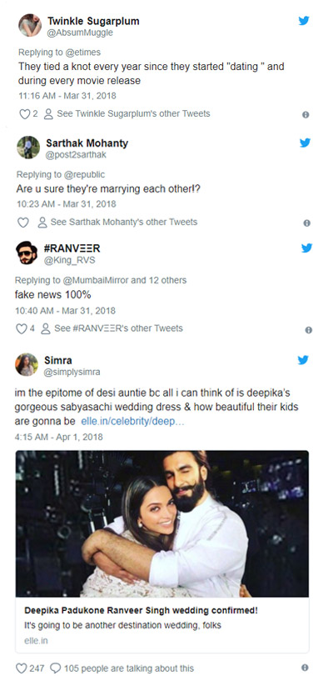333x676 pixels.
Task: Open info icon on #RANVEER's tweet
Action: coord(309,330)
